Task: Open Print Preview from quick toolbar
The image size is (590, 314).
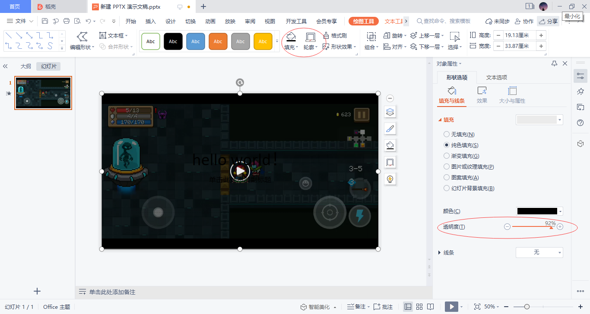Action: [x=77, y=21]
